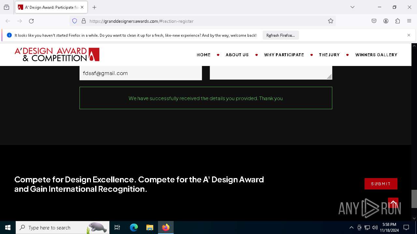The width and height of the screenshot is (417, 234).
Task: Open File Explorer from the taskbar
Action: [x=150, y=227]
